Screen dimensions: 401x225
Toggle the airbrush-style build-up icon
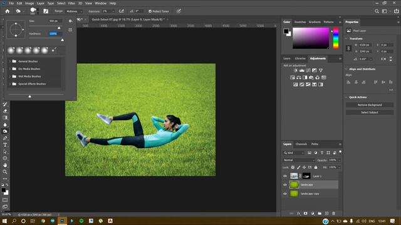122,11
